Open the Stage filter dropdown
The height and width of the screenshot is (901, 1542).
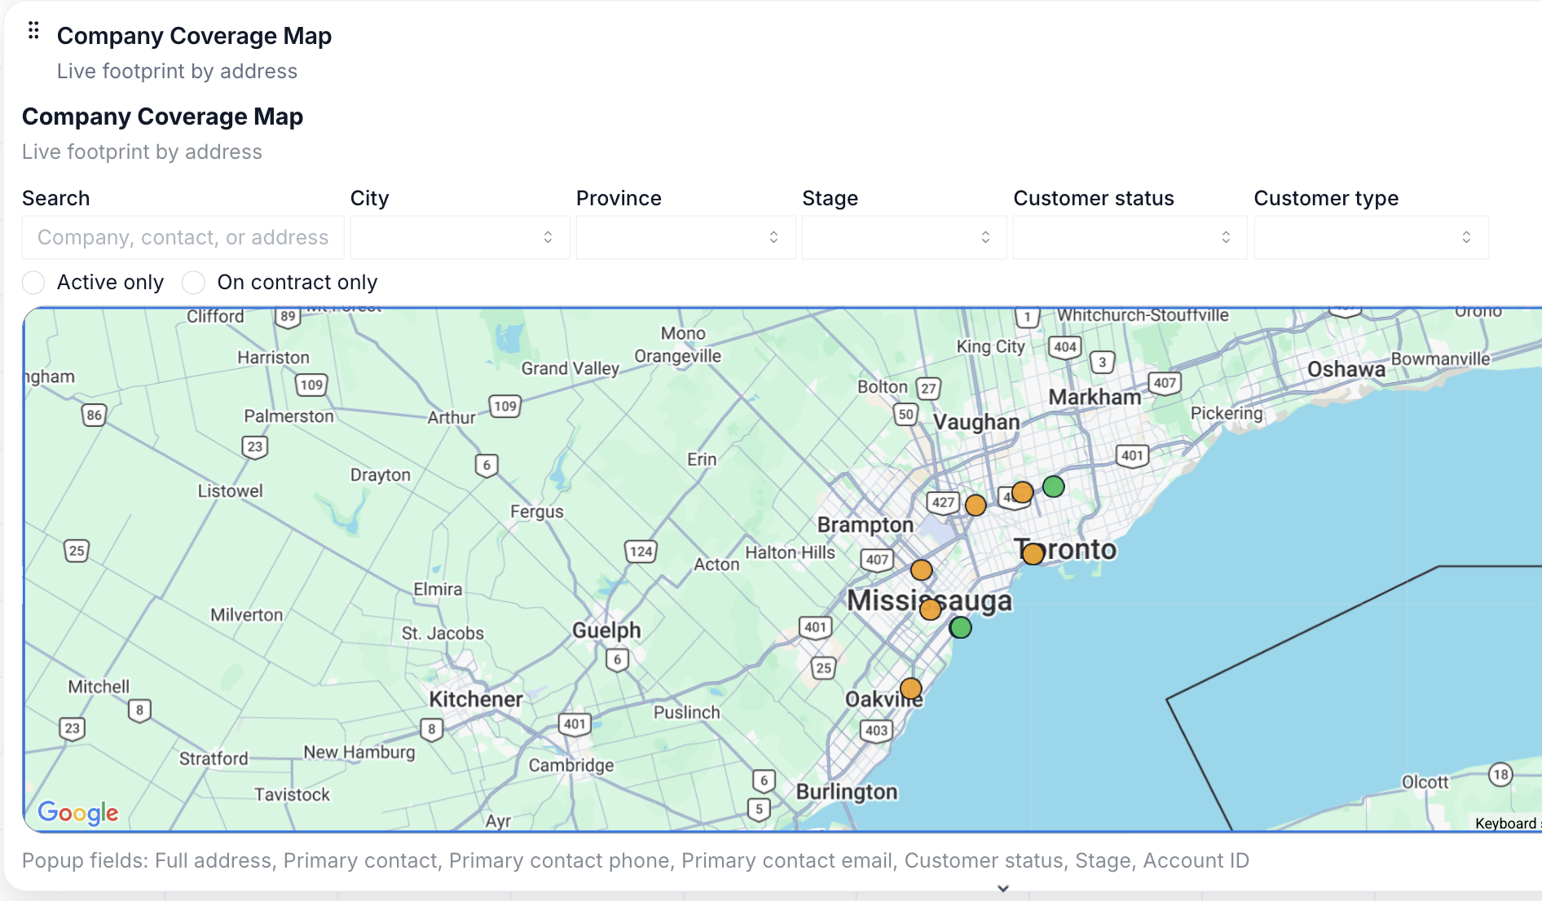[x=903, y=237]
